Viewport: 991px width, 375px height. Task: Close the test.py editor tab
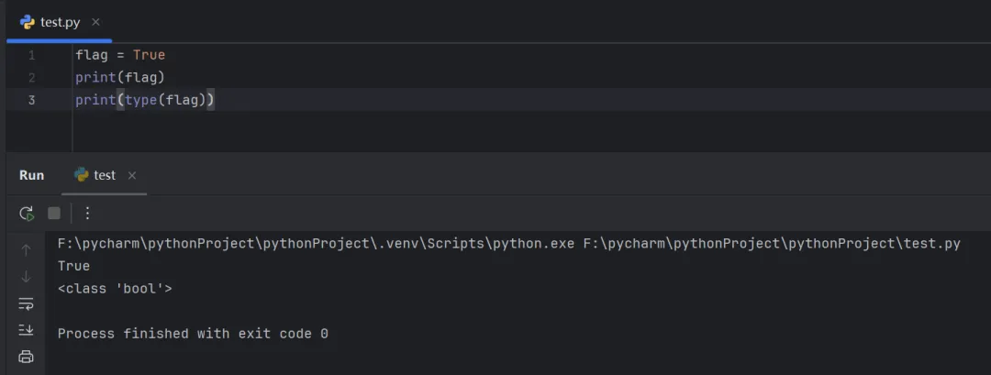tap(96, 22)
